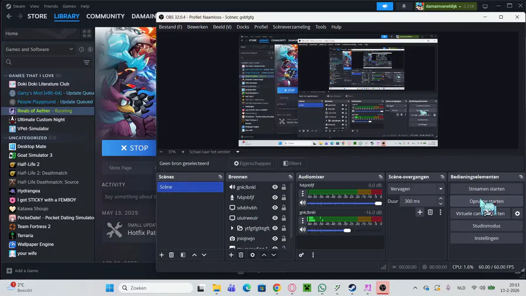
Task: Click the Windows taskbar Zoeken search box
Action: pos(156,288)
